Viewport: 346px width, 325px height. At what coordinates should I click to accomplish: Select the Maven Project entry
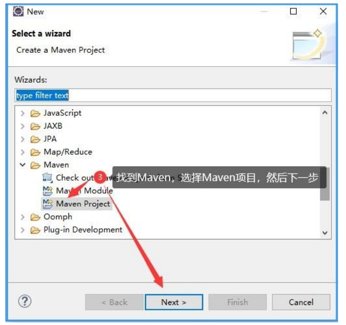[83, 204]
